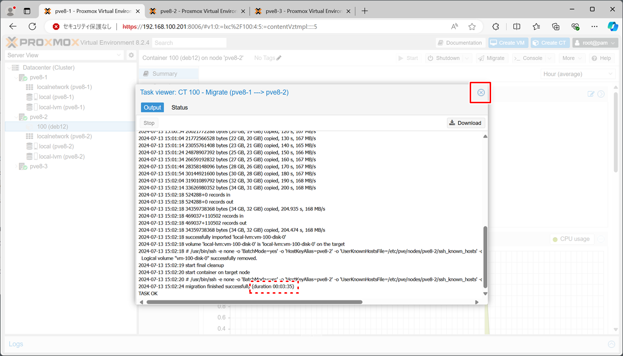Download the migration task log
Viewport: 623px width, 356px height.
point(466,123)
